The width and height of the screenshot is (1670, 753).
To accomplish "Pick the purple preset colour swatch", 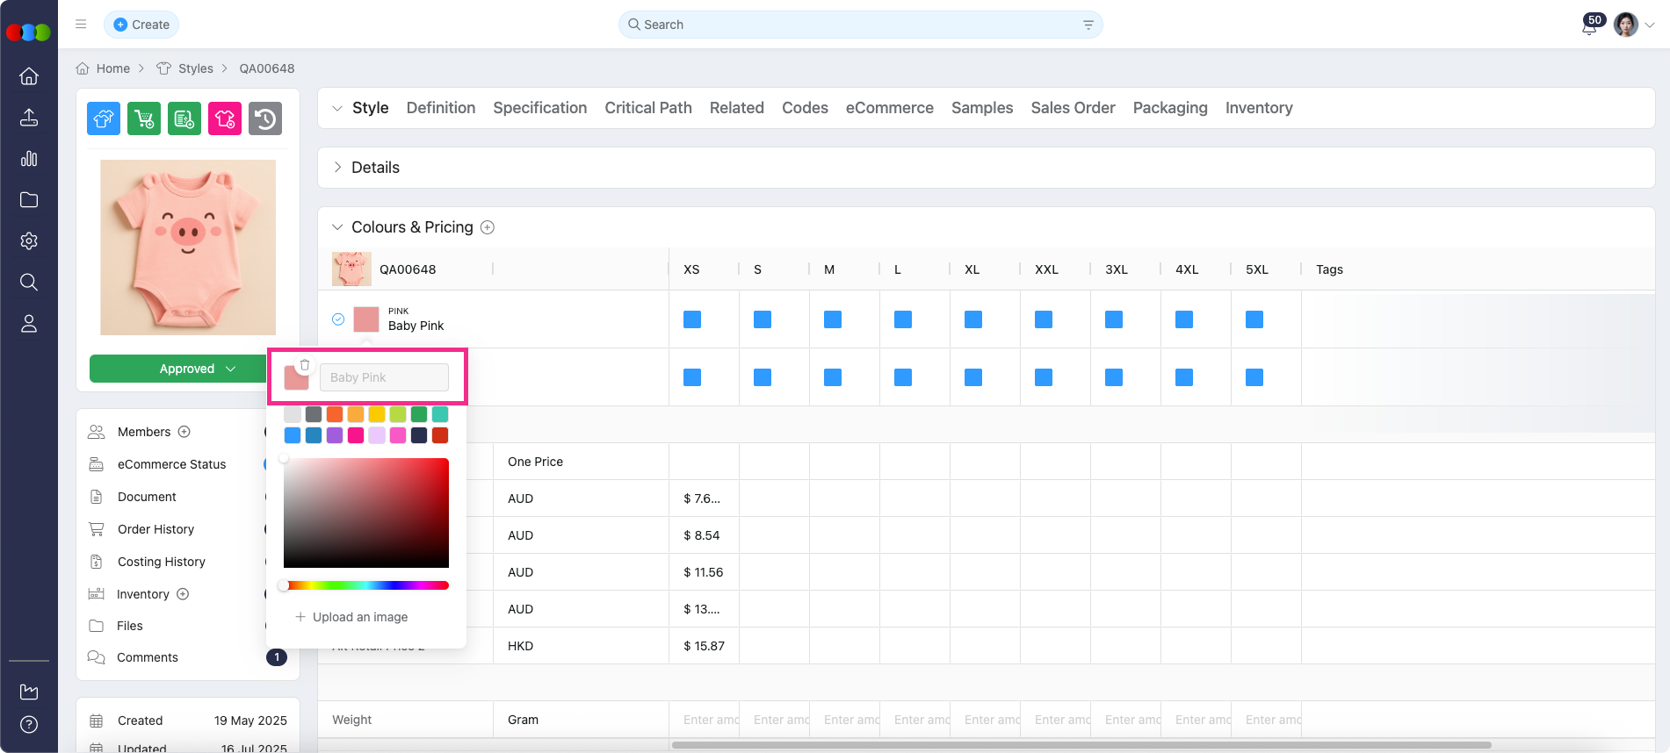I will click(335, 435).
